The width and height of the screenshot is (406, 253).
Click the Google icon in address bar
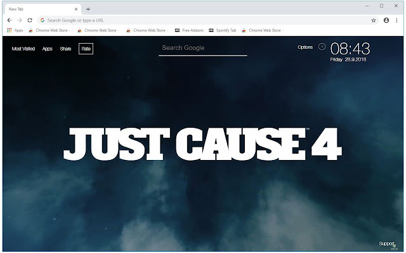pyautogui.click(x=43, y=20)
